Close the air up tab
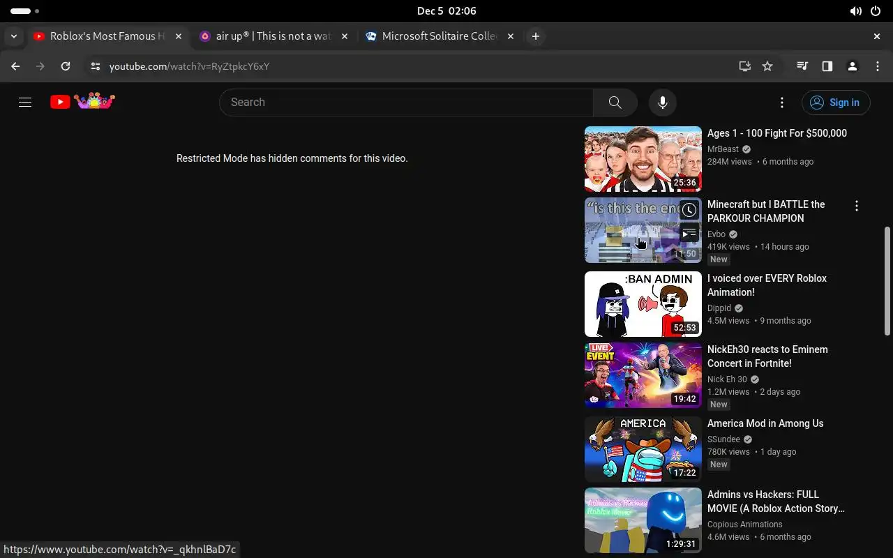The height and width of the screenshot is (558, 893). 344,36
